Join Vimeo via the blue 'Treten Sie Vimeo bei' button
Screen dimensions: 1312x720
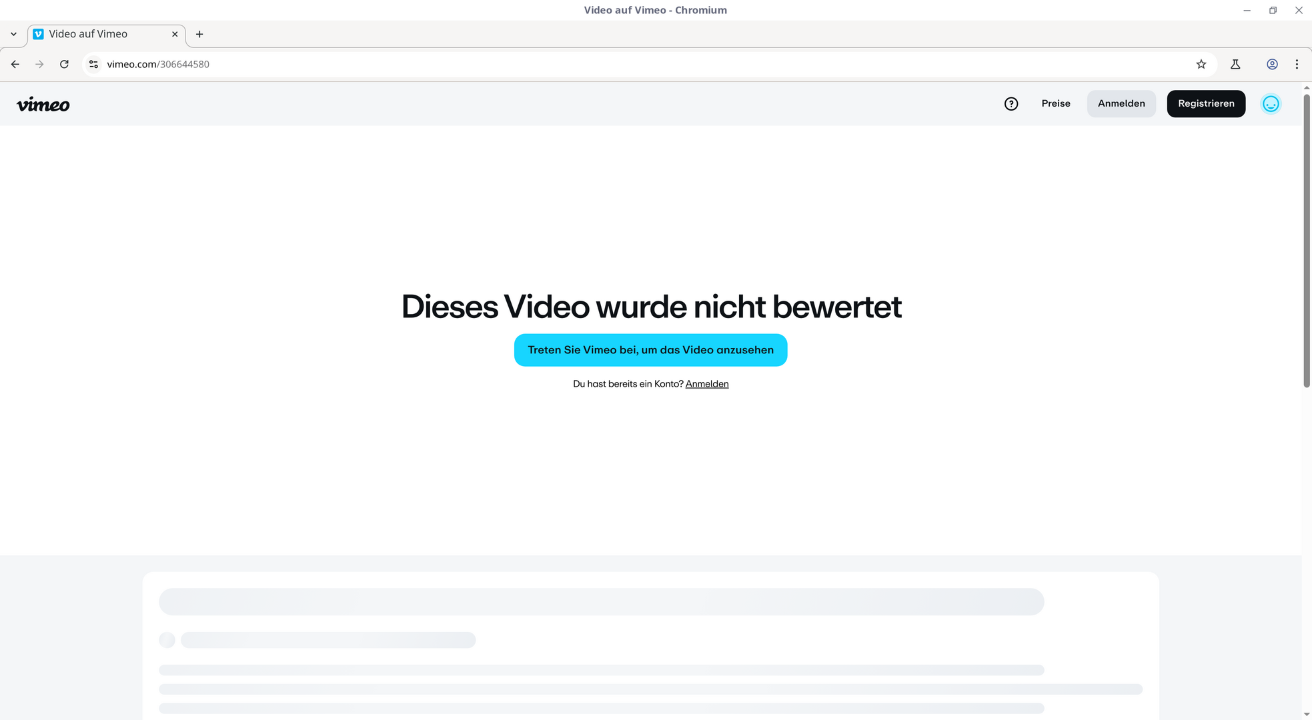point(650,350)
